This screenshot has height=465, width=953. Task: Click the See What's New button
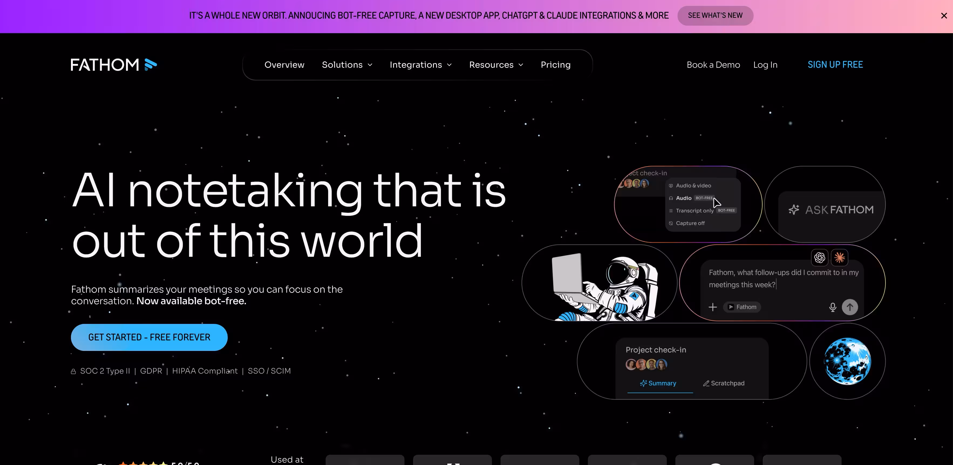pos(715,16)
